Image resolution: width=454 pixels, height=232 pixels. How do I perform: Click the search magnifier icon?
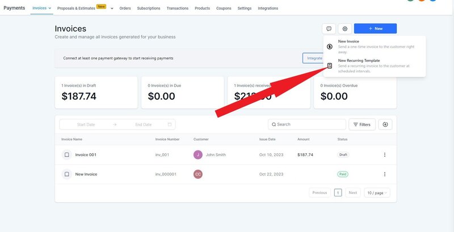coord(274,124)
